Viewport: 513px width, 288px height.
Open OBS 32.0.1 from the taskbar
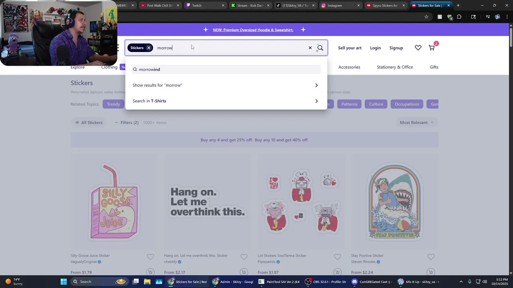click(x=325, y=282)
